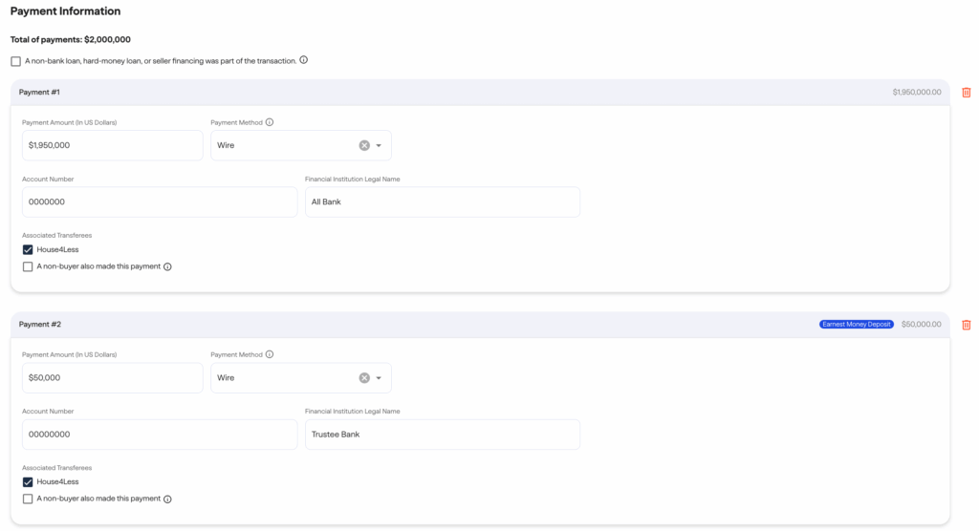This screenshot has width=979, height=531.
Task: Open non-buyer info tooltip in Payment #1
Action: [x=167, y=266]
